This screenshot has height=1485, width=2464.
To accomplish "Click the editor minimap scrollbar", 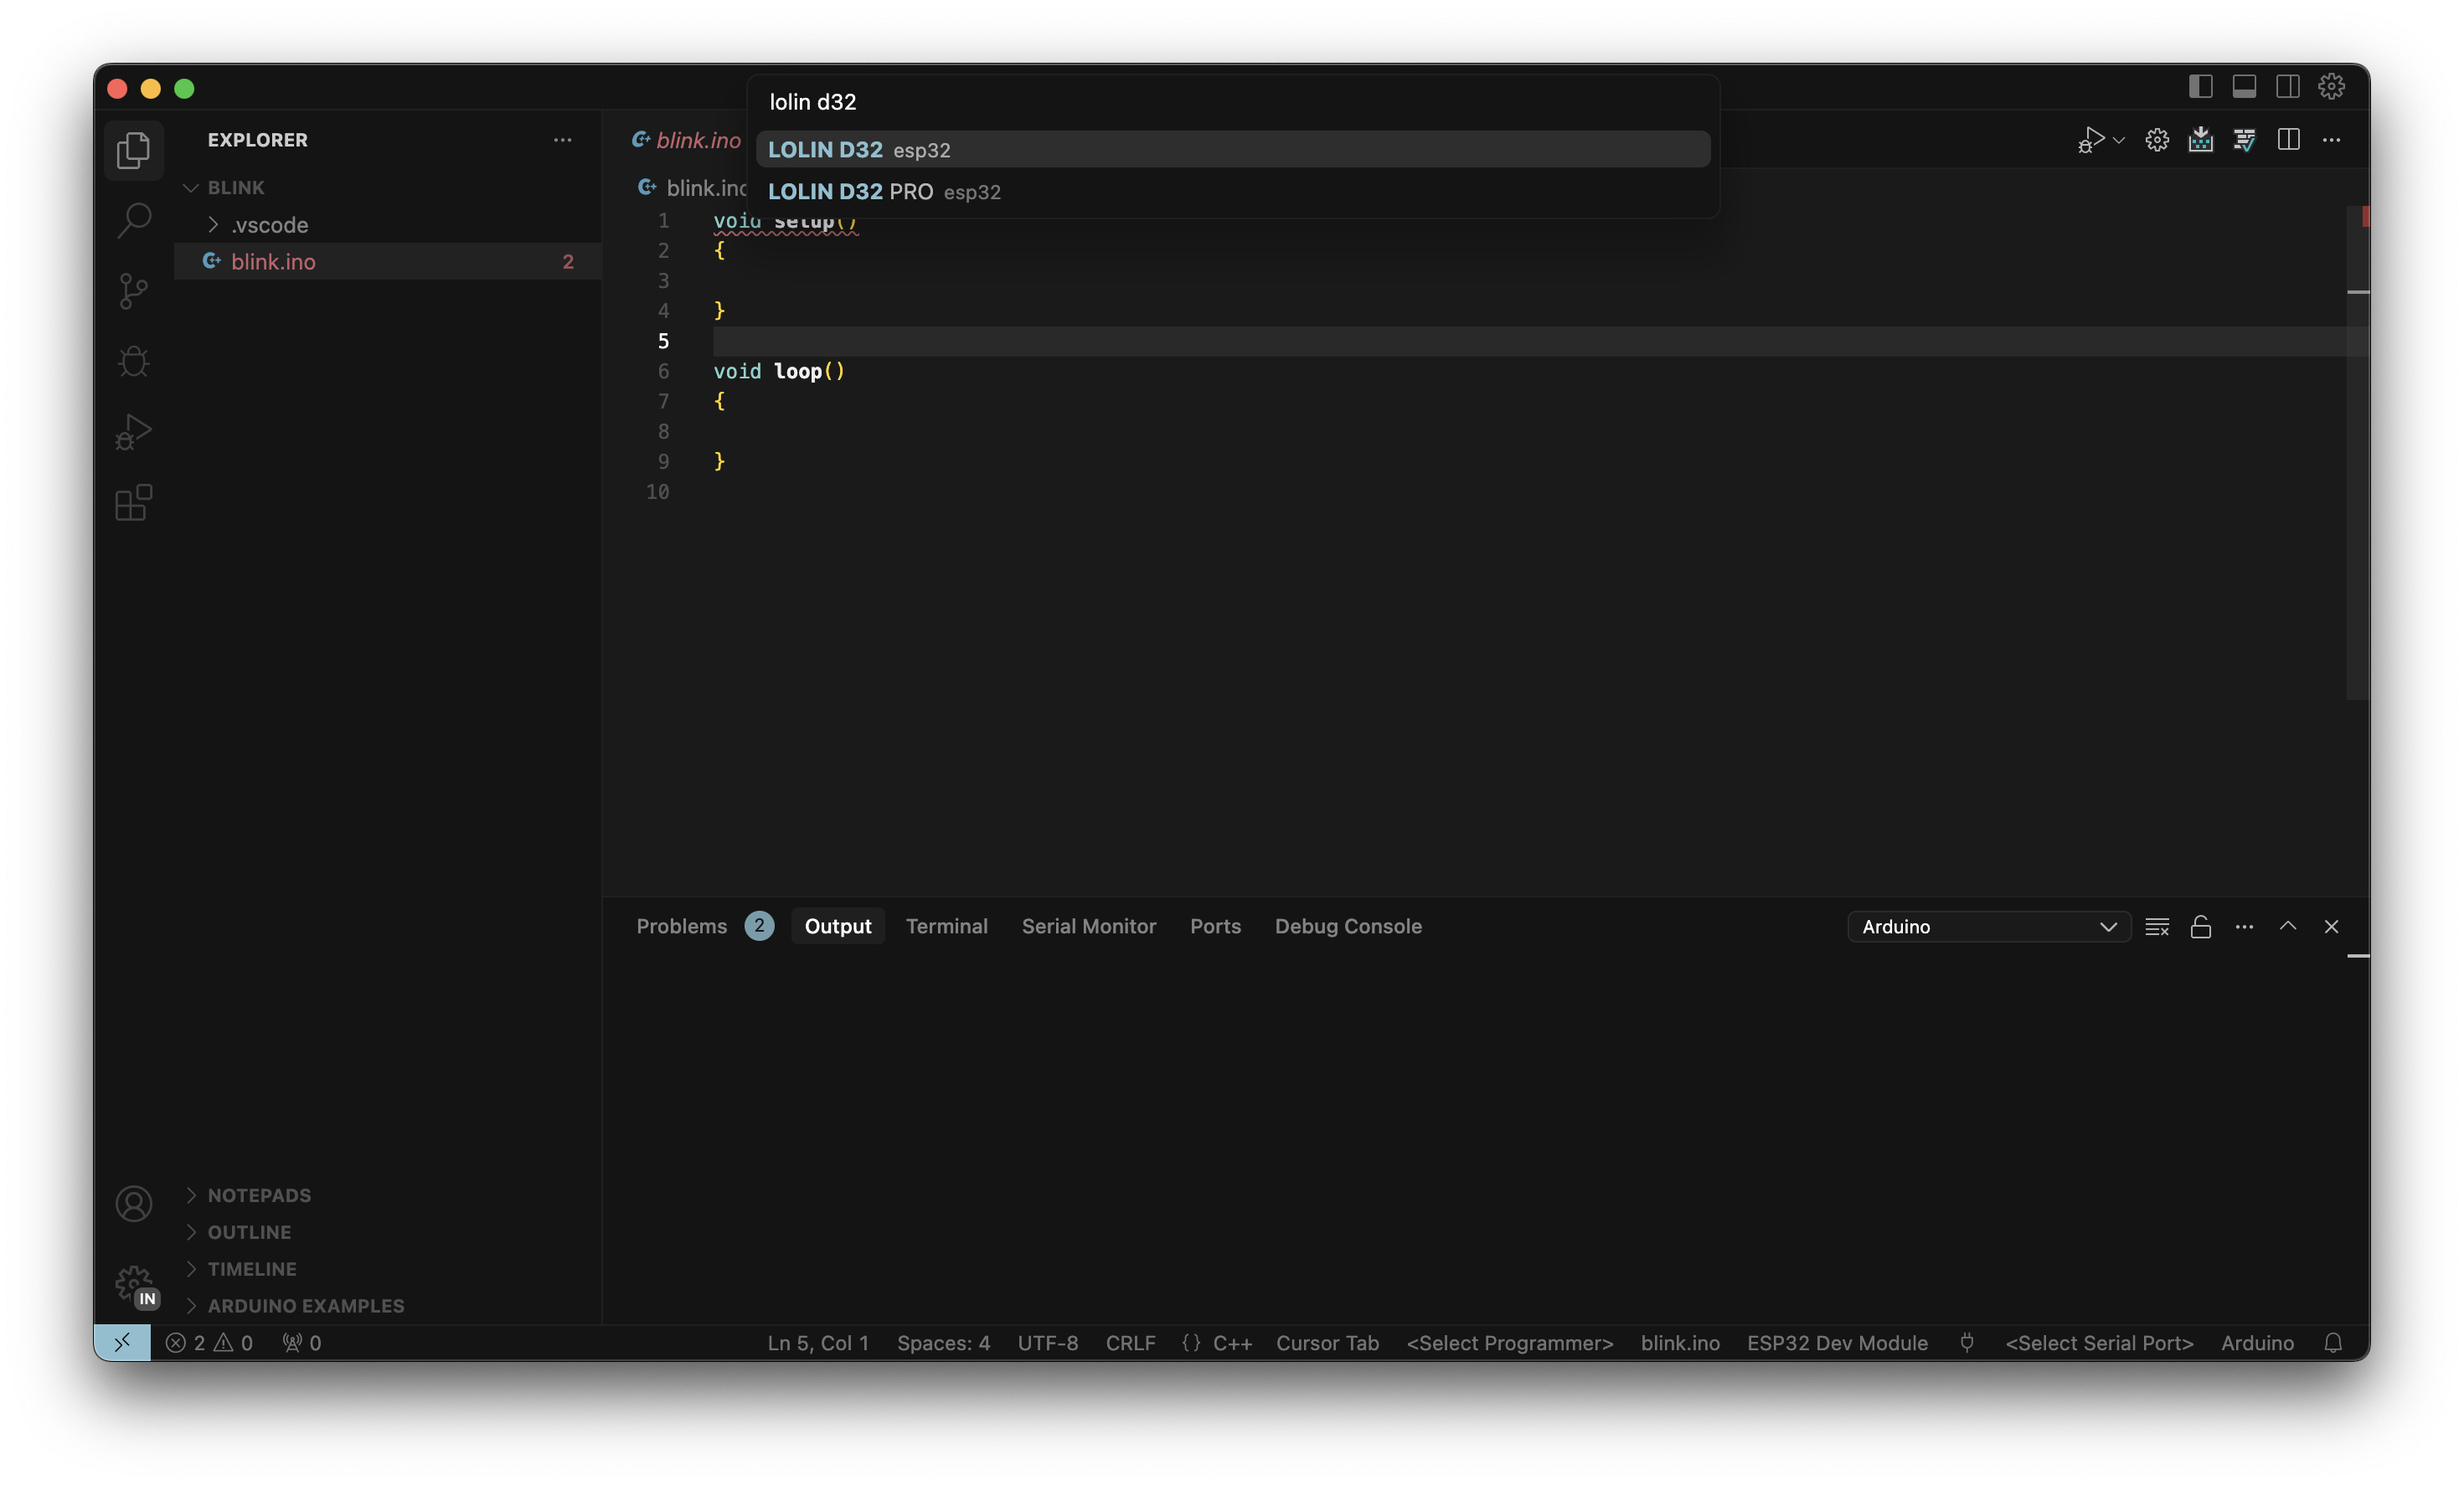I will (2357, 450).
